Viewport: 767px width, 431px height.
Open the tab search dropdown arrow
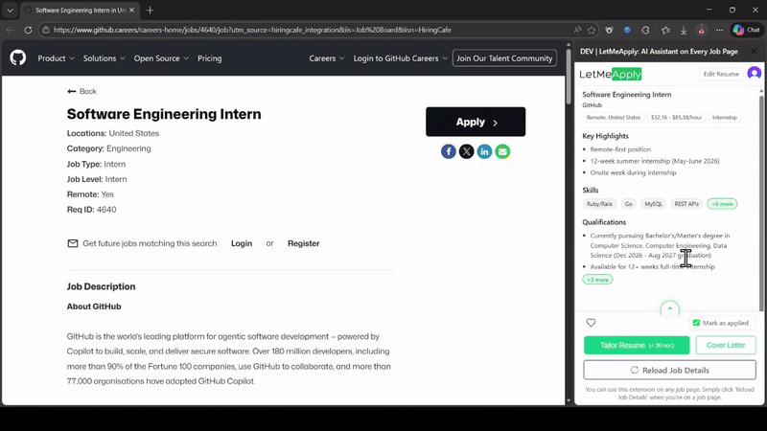point(10,10)
